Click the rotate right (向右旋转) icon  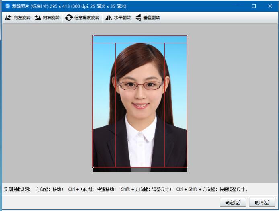click(38, 18)
